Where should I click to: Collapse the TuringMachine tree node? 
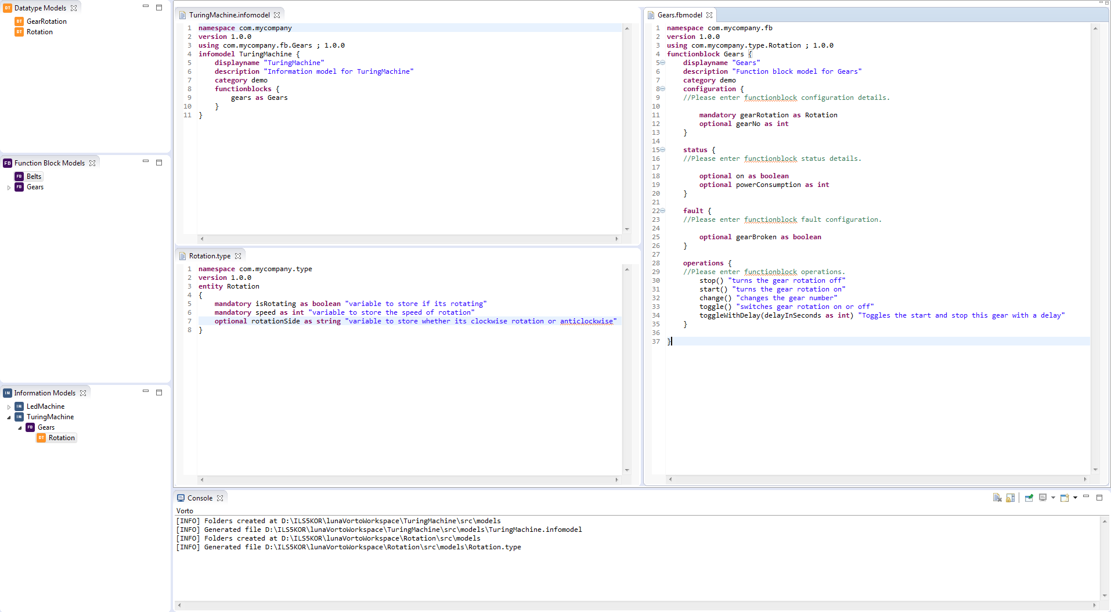click(9, 417)
